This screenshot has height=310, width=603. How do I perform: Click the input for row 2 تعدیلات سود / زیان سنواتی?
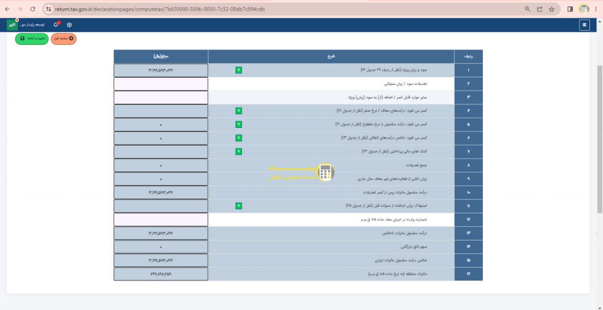[161, 84]
